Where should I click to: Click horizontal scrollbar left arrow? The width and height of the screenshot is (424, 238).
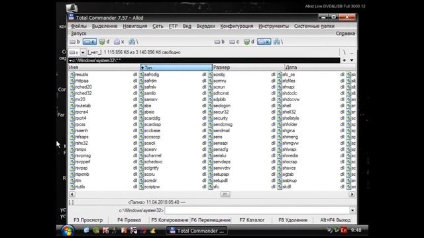tap(72, 194)
